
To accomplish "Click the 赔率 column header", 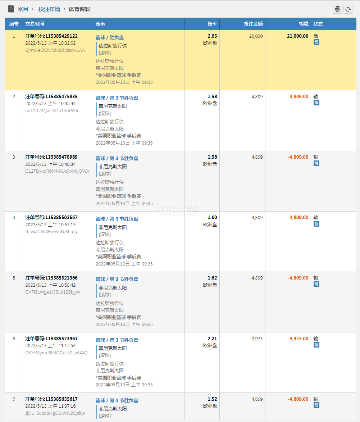I will click(212, 24).
